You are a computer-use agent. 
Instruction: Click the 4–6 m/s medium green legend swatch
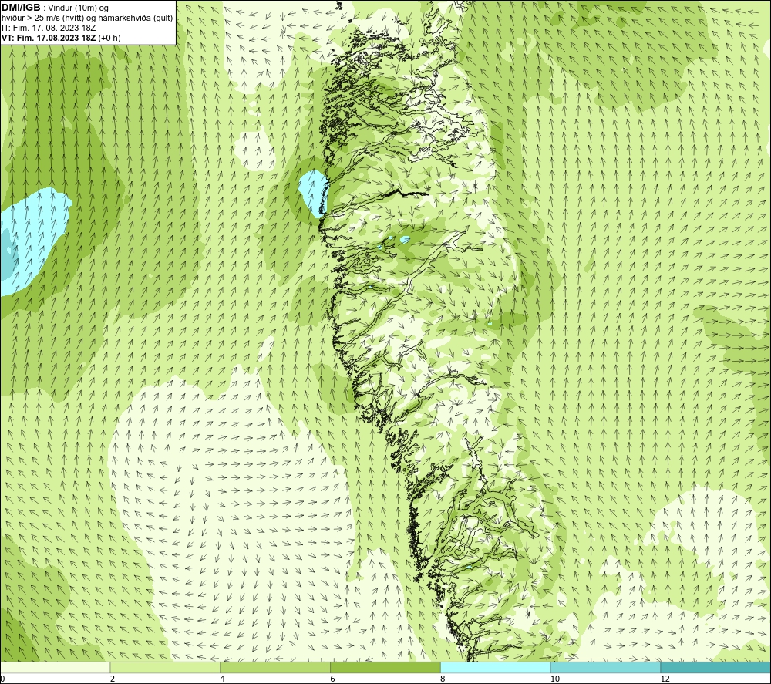click(x=275, y=667)
